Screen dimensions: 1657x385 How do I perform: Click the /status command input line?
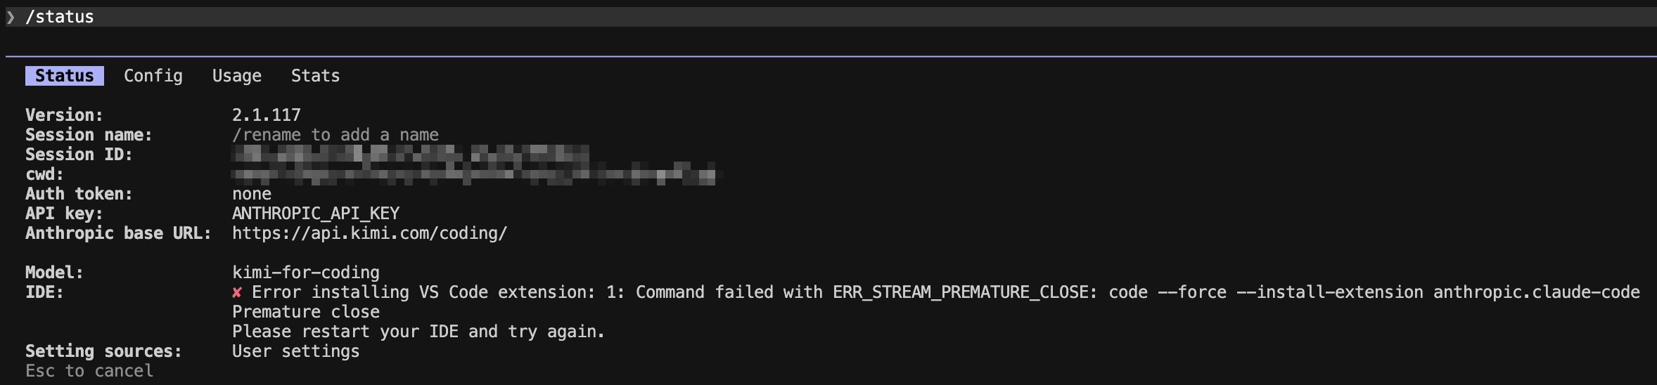pos(831,17)
